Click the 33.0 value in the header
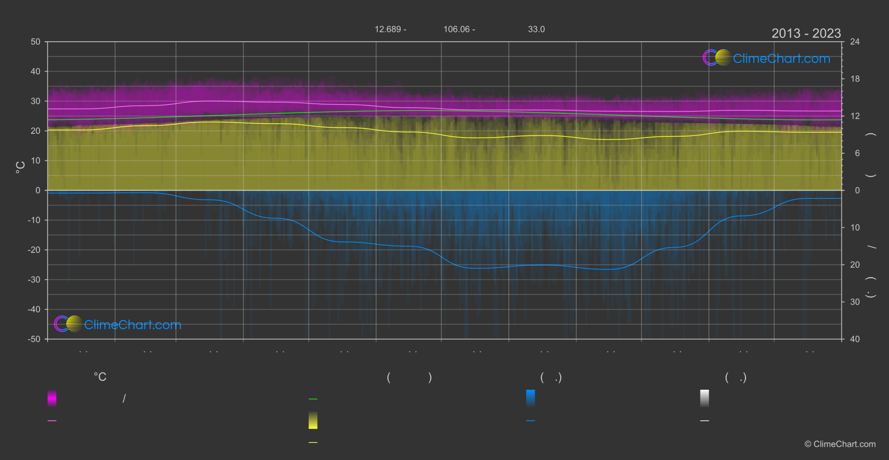 tap(536, 30)
